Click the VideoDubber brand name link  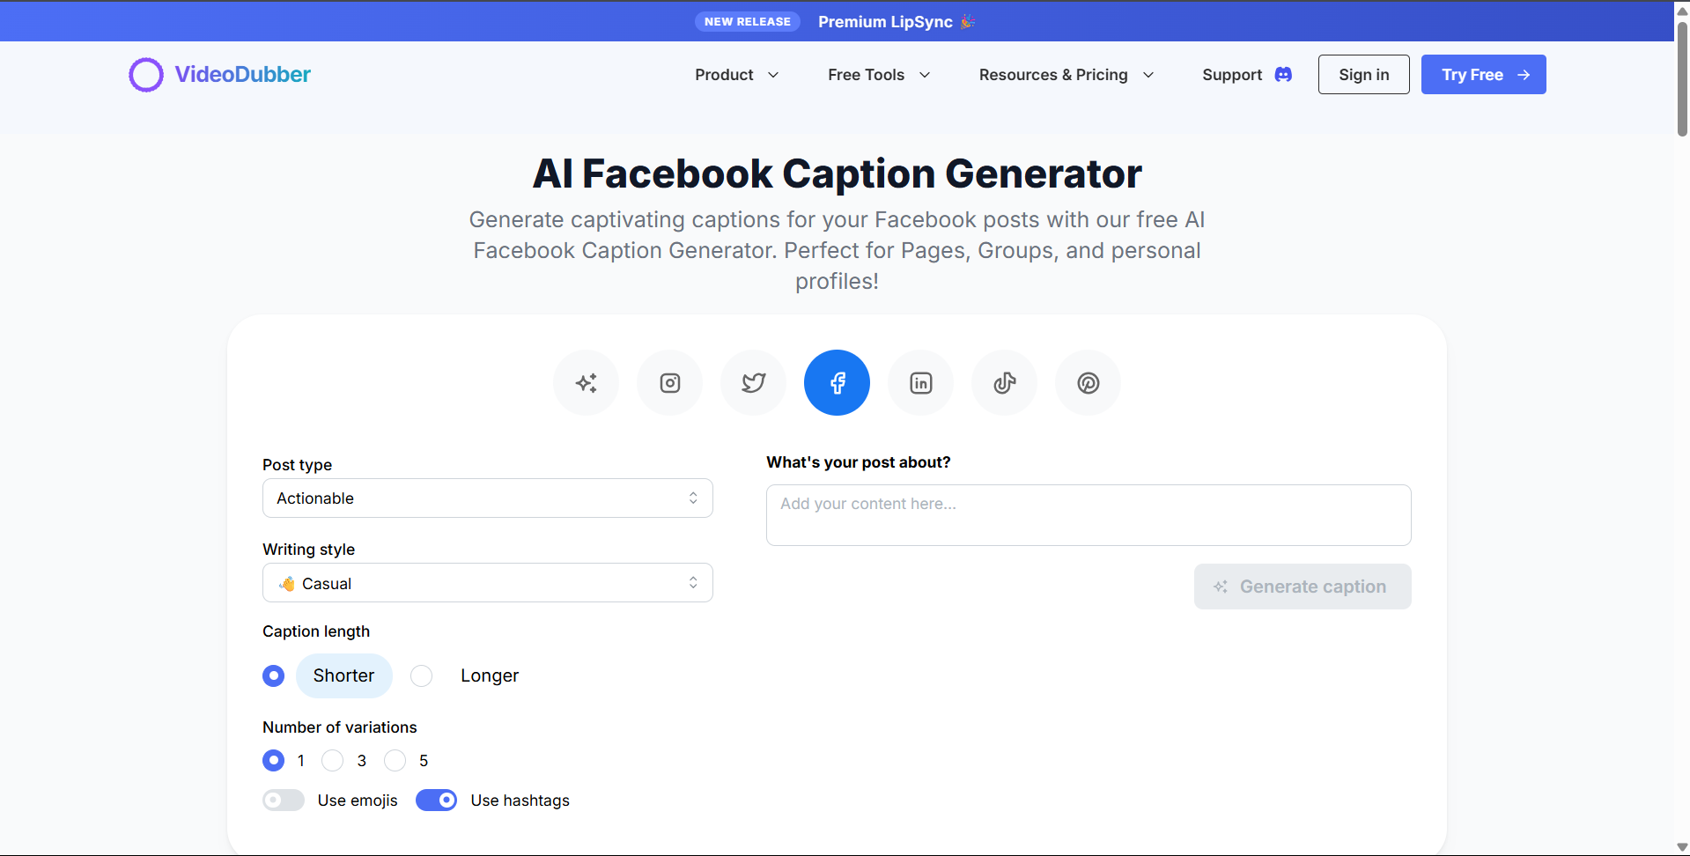(x=243, y=75)
